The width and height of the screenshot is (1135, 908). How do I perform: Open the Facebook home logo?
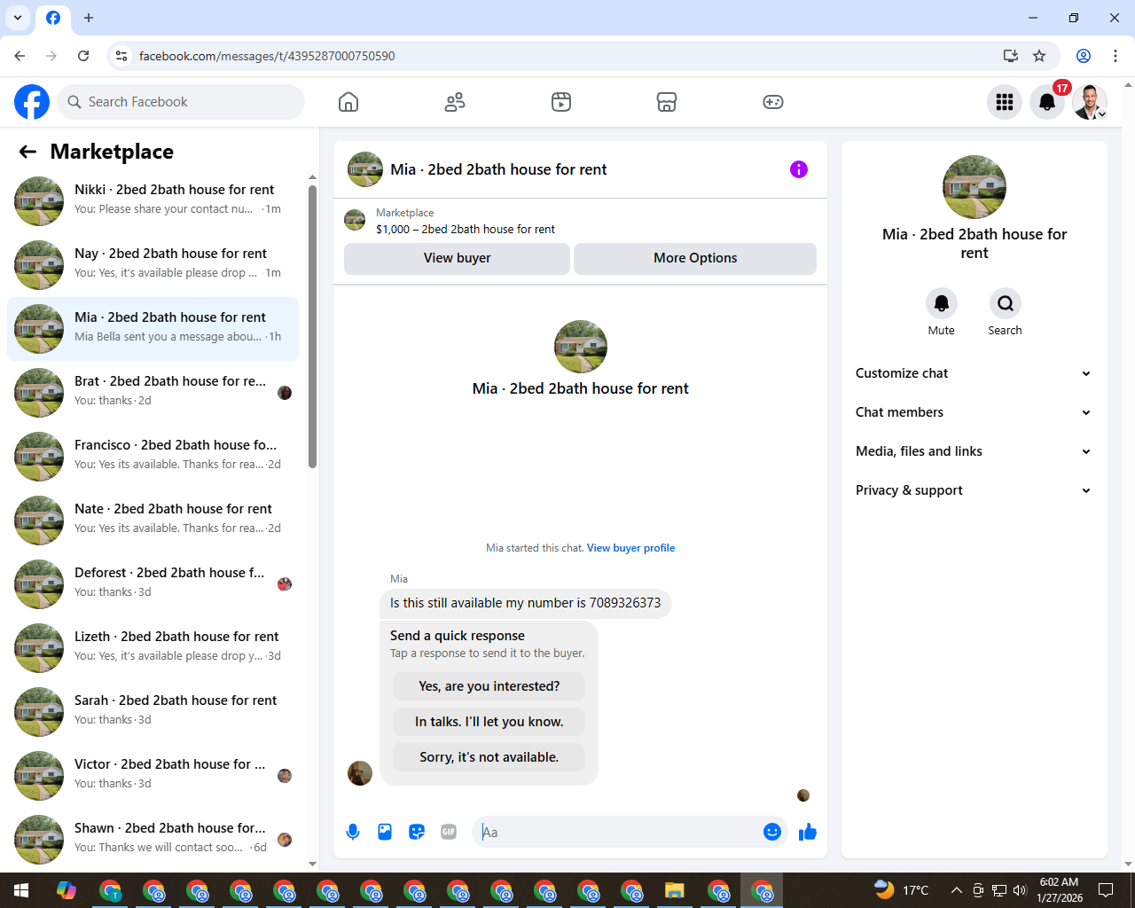pyautogui.click(x=32, y=102)
